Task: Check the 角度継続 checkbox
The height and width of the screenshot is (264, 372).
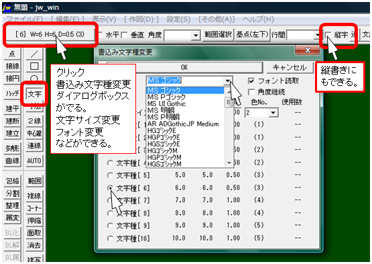Action: [x=251, y=92]
